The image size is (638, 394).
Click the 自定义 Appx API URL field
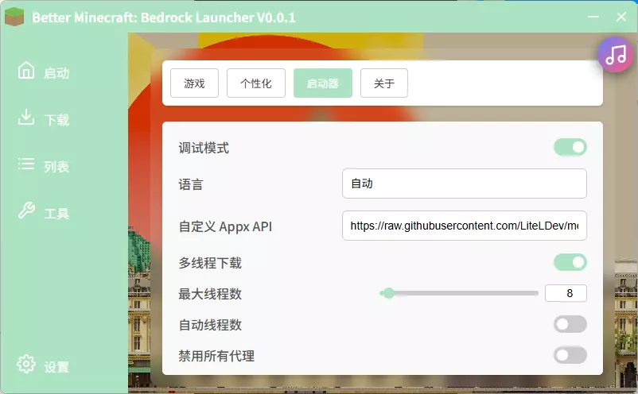click(465, 226)
